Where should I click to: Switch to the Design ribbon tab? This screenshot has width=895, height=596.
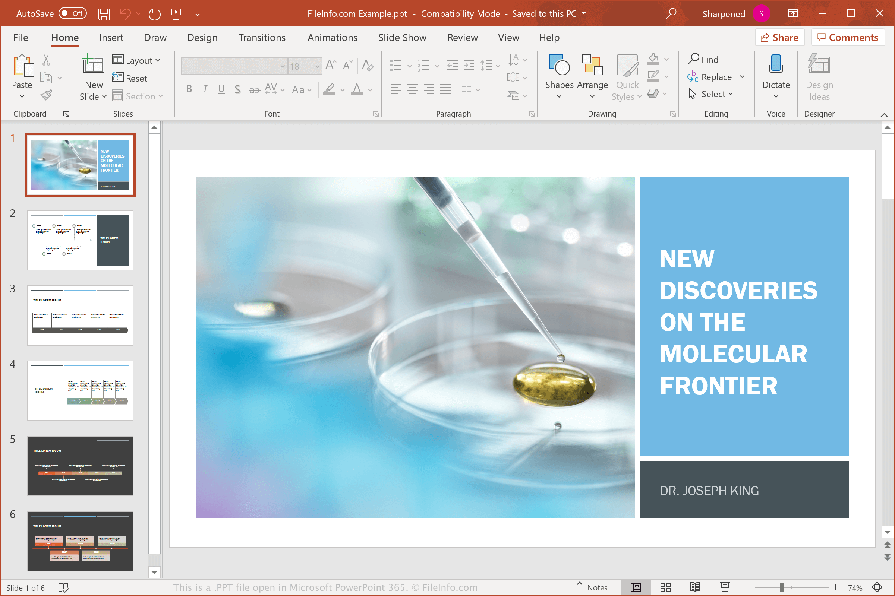coord(202,38)
